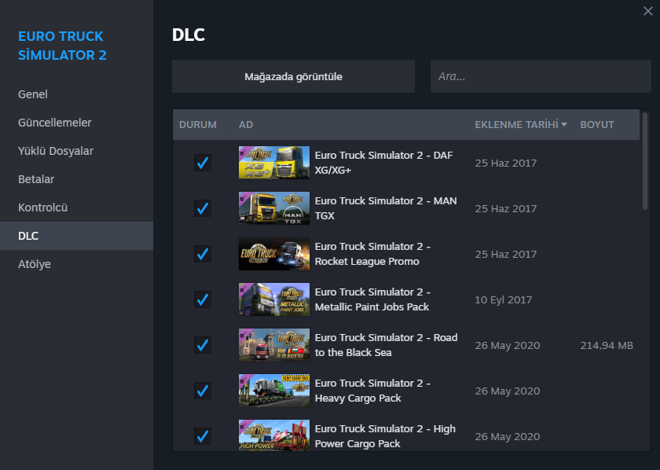Select the Metallic Paint Jobs Pack thumbnail
Viewport: 660px width, 470px height.
coord(274,299)
